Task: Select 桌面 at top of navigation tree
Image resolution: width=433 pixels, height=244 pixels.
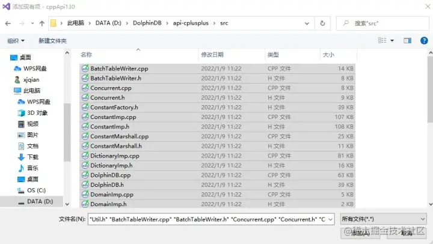Action: point(20,58)
